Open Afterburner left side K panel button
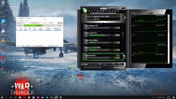Viewport: 176px width, 99px height. pos(82,18)
